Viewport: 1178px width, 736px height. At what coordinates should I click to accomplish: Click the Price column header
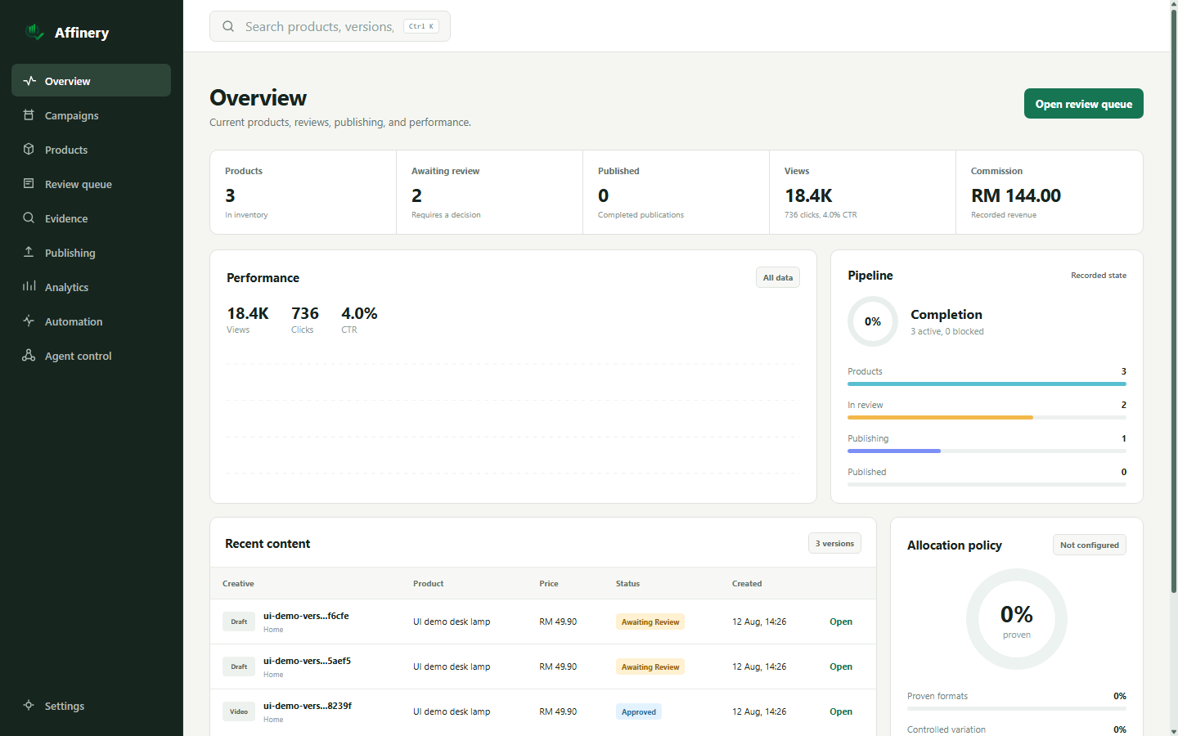[x=549, y=584]
